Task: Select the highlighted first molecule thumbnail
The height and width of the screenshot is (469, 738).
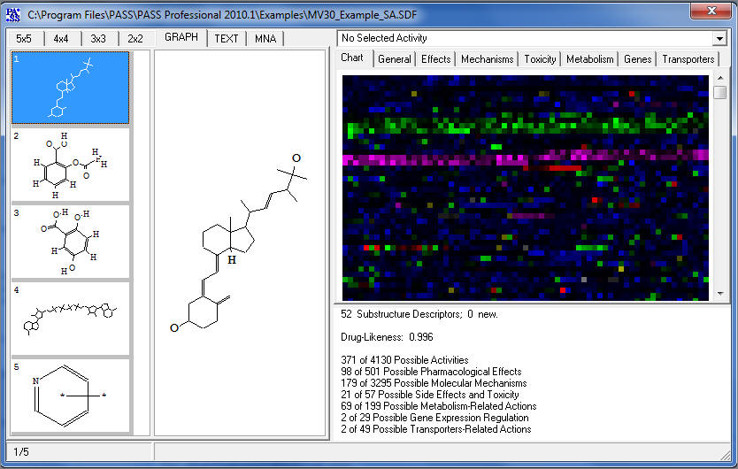Action: coord(70,88)
